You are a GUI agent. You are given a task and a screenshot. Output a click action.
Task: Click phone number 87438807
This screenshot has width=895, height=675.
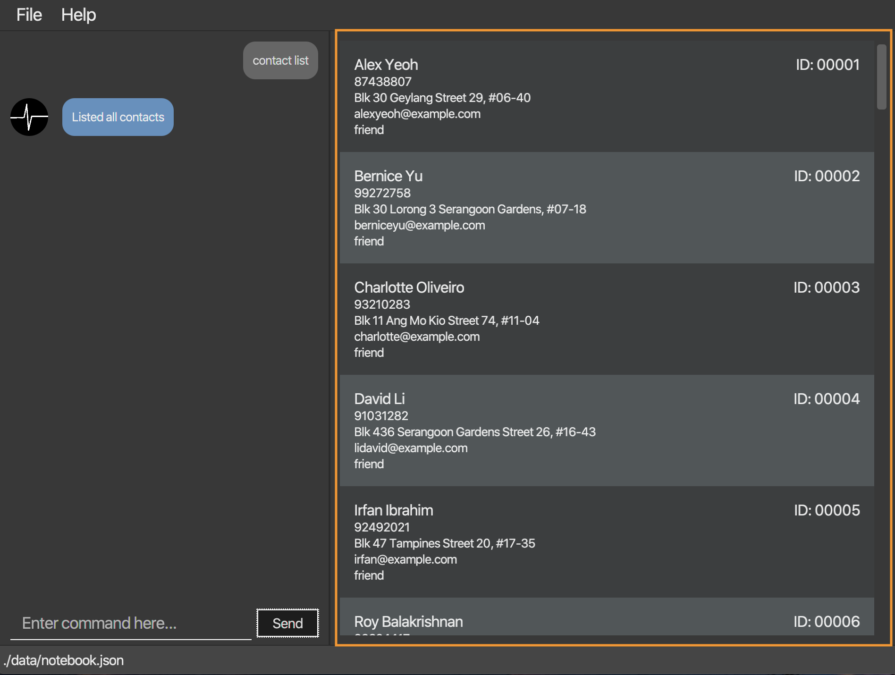coord(382,82)
